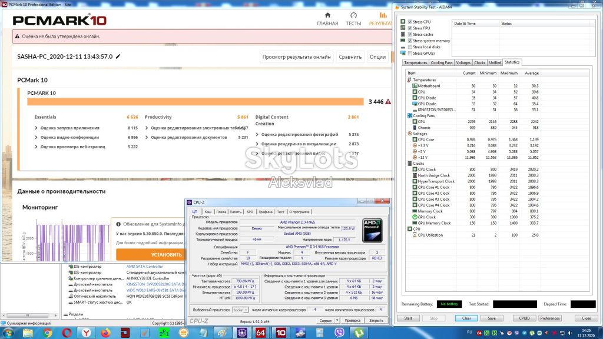Click the Save button in AIDA64
The height and width of the screenshot is (339, 603).
[x=492, y=318]
